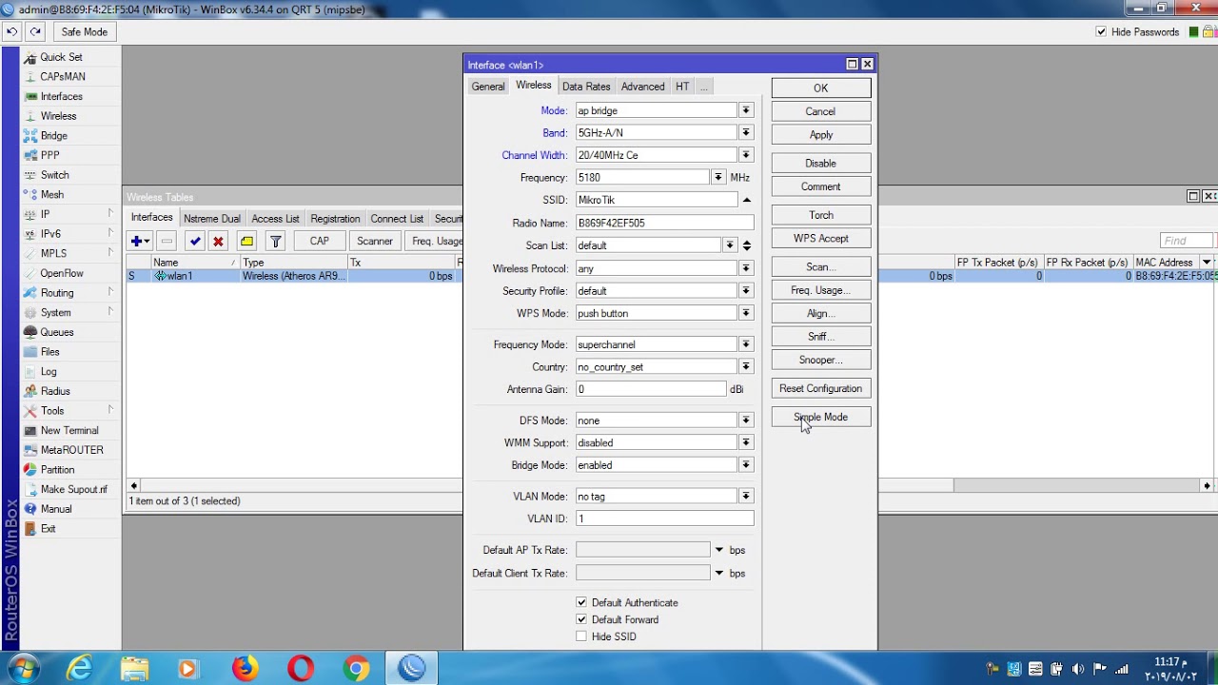Open Internet Explorer from taskbar
1218x685 pixels.
pyautogui.click(x=78, y=670)
